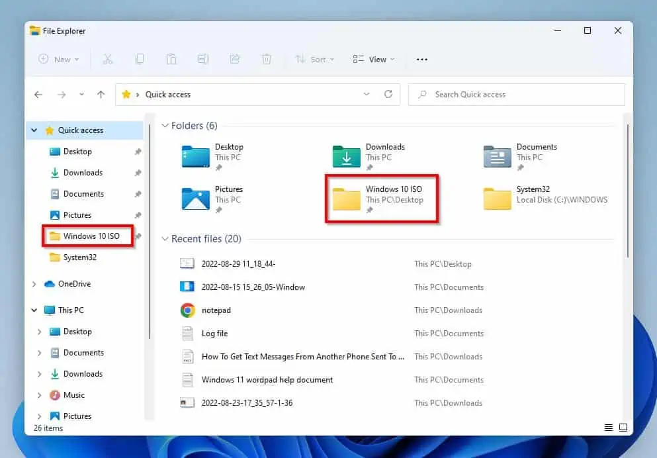657x458 pixels.
Task: Click Quick access in the address bar
Action: [x=167, y=95]
